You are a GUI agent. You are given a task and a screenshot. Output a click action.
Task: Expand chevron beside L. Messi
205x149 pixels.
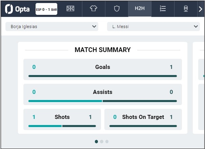196,26
